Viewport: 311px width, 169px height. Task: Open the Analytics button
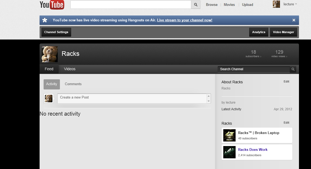click(x=259, y=32)
